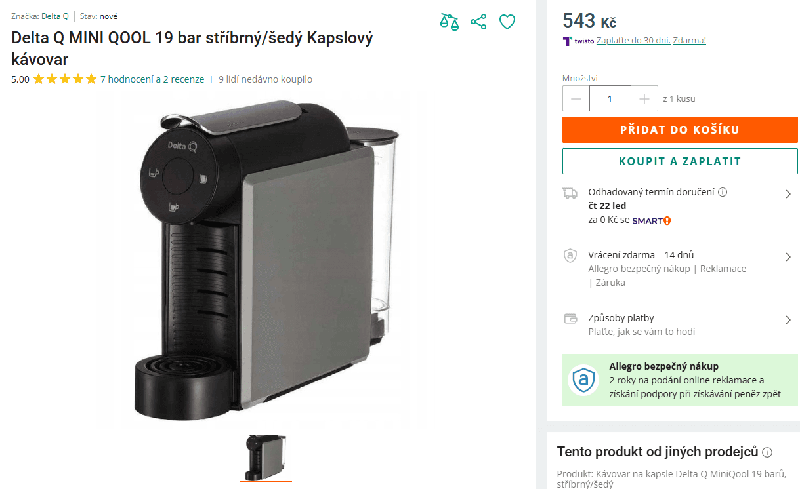Image resolution: width=800 pixels, height=489 pixels.
Task: Click the delivery truck icon
Action: pos(570,192)
